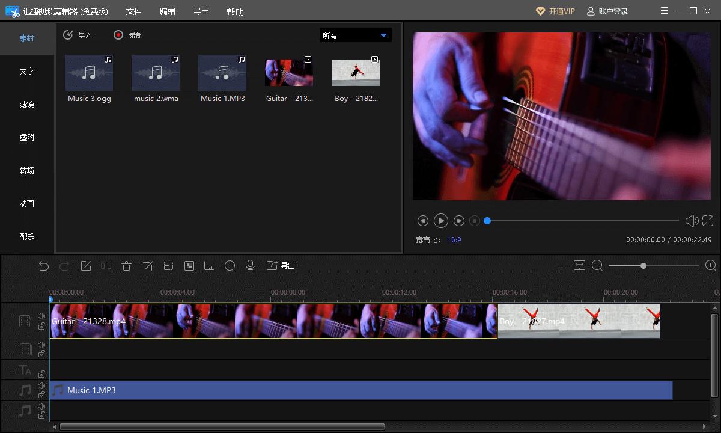Click 账户登录 account login

607,11
